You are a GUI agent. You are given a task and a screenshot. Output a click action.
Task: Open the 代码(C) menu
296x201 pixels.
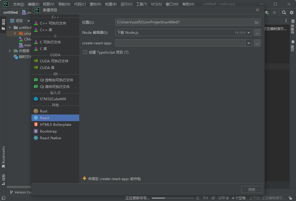(80, 4)
